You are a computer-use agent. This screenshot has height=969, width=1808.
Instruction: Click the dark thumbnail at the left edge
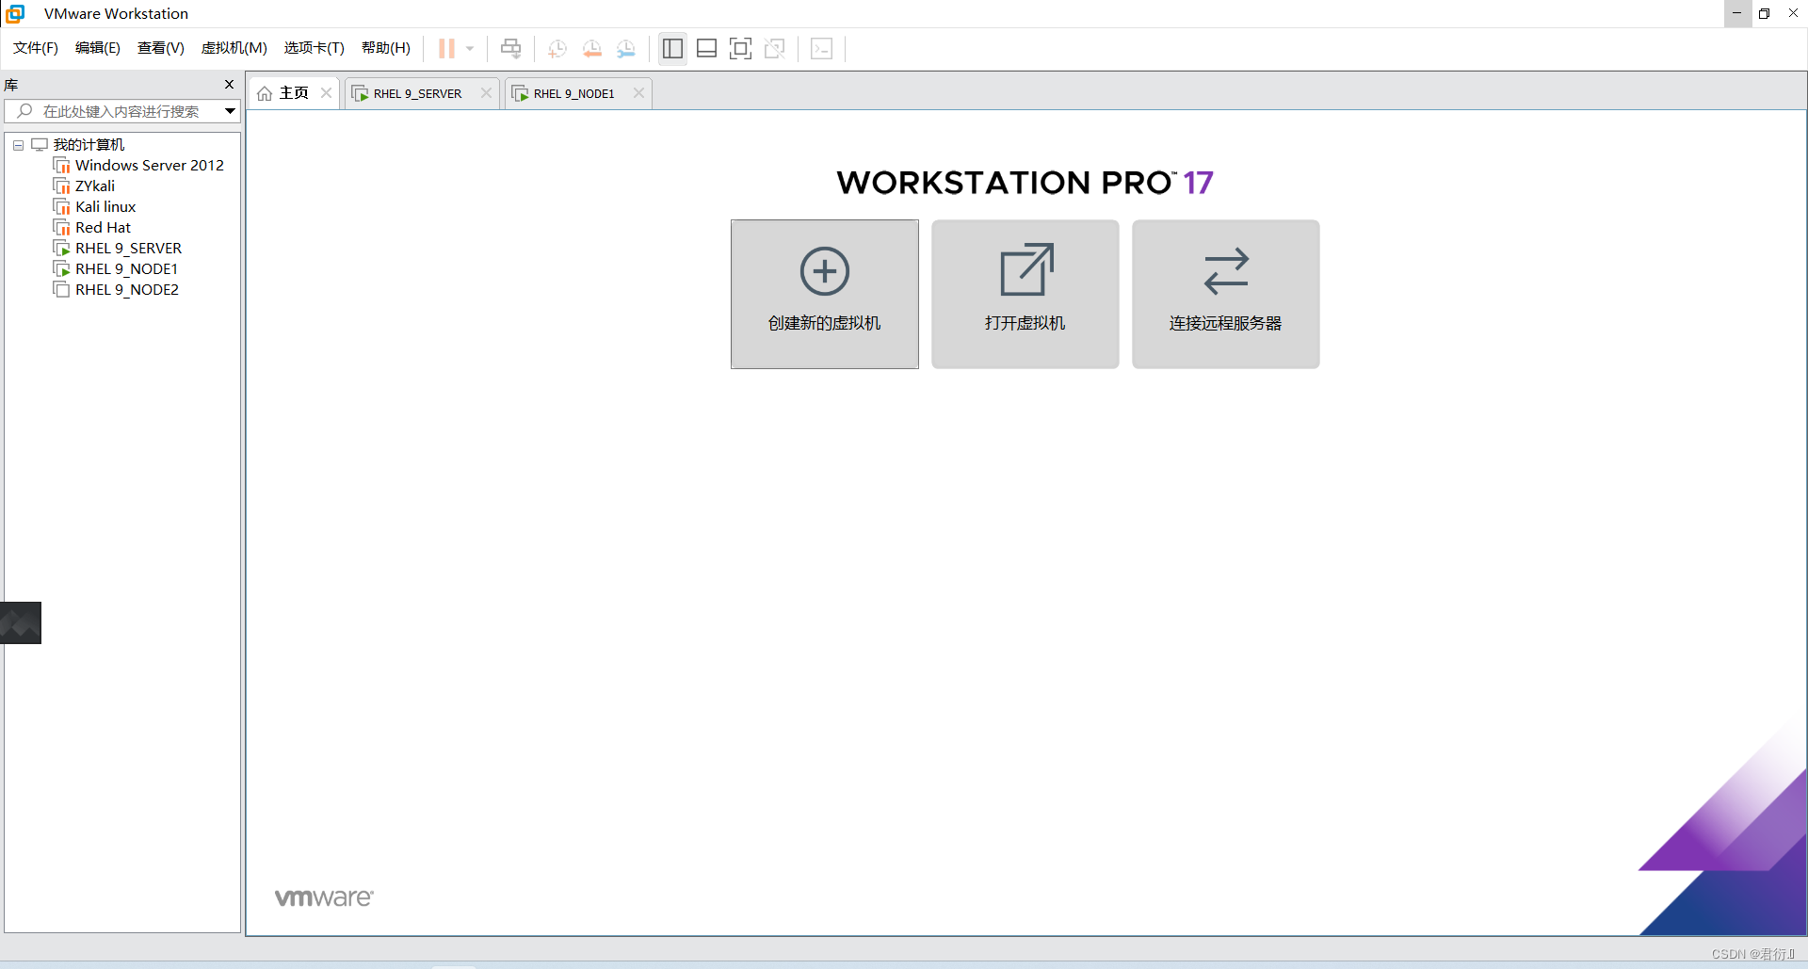click(21, 622)
